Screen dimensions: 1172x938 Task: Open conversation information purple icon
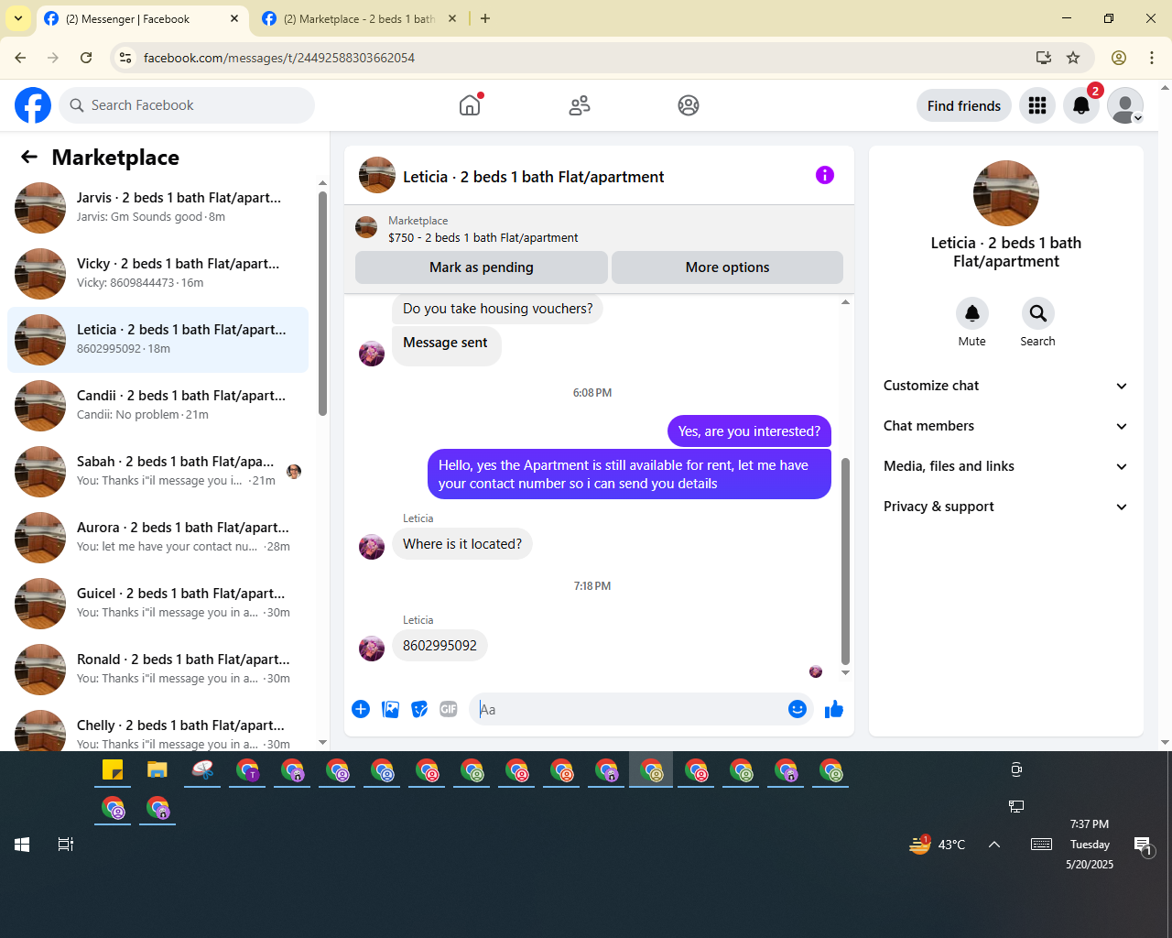[825, 175]
